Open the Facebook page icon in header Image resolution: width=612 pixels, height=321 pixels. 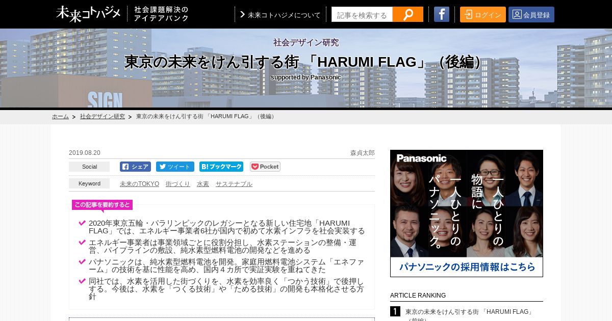(x=442, y=14)
